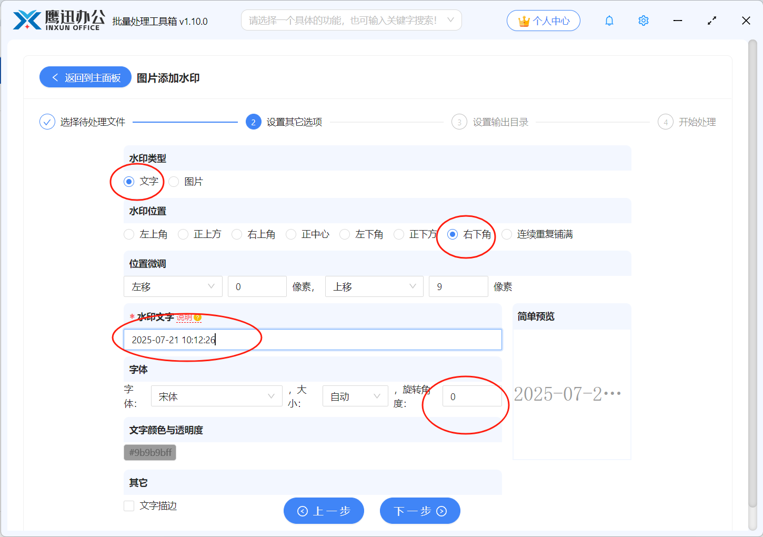The height and width of the screenshot is (537, 763).
Task: Open the #9b9b9bff color swatch
Action: 150,452
